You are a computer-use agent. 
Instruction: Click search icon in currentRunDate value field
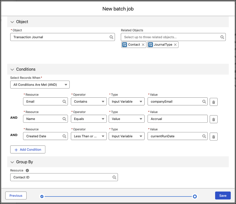[204, 136]
